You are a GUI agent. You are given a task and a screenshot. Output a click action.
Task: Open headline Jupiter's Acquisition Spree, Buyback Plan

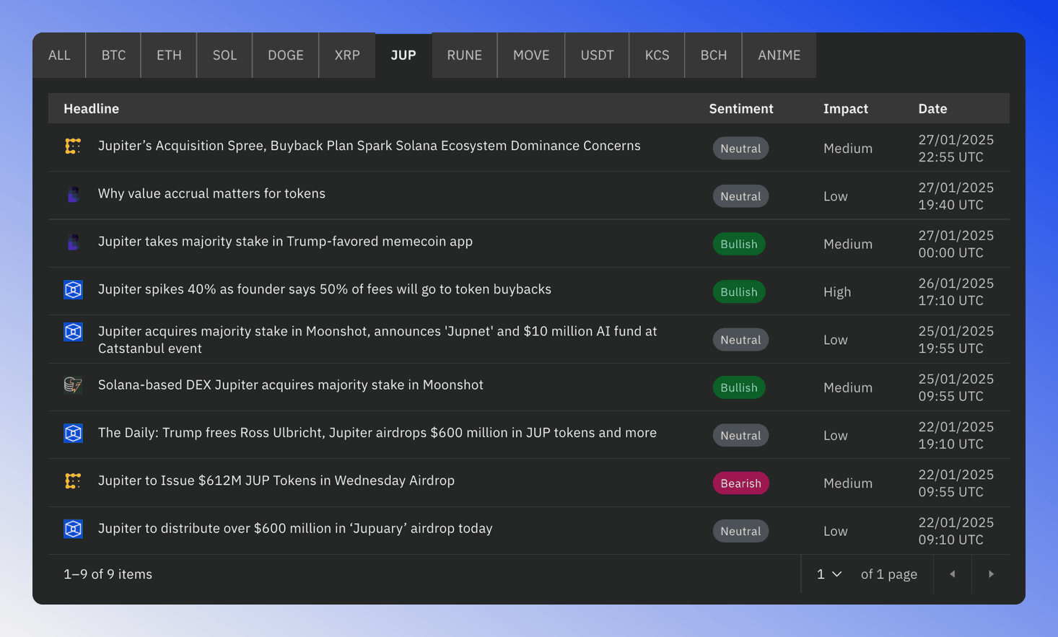(x=370, y=146)
